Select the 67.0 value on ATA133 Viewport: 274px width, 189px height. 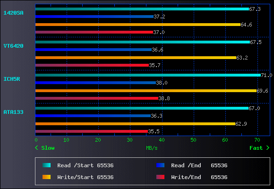254,108
